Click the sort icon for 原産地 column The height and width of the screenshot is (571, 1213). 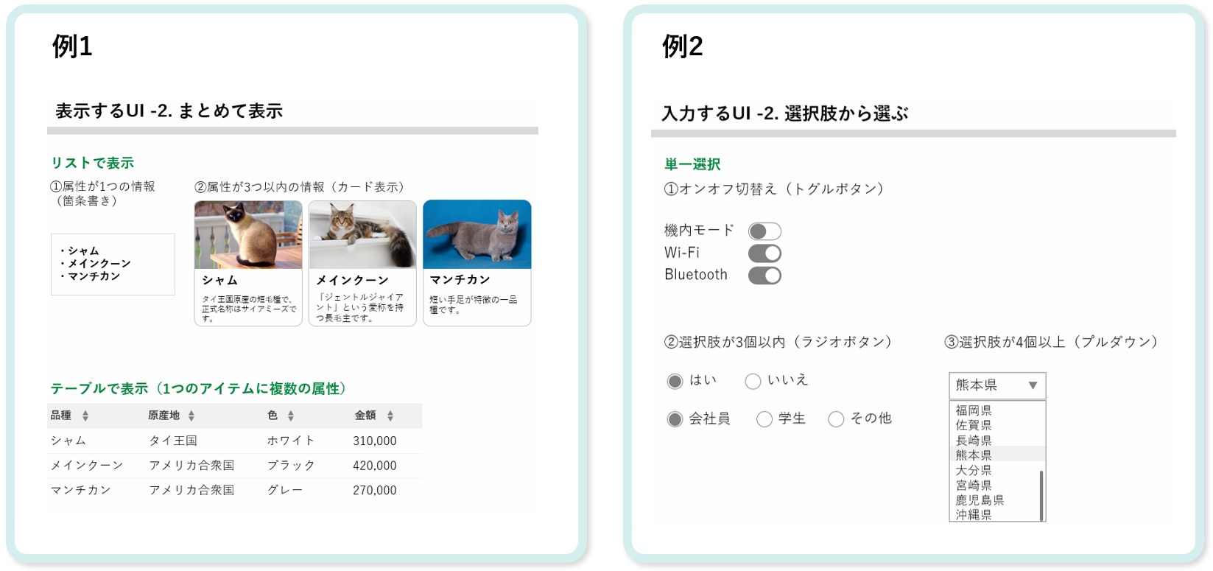point(191,416)
